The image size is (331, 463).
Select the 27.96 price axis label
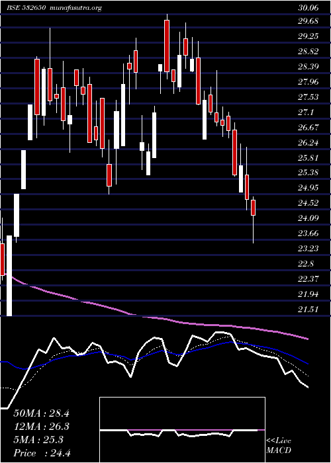tap(308, 82)
